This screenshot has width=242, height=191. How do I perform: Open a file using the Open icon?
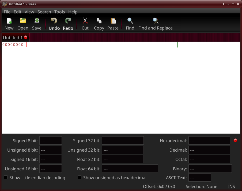point(23,21)
